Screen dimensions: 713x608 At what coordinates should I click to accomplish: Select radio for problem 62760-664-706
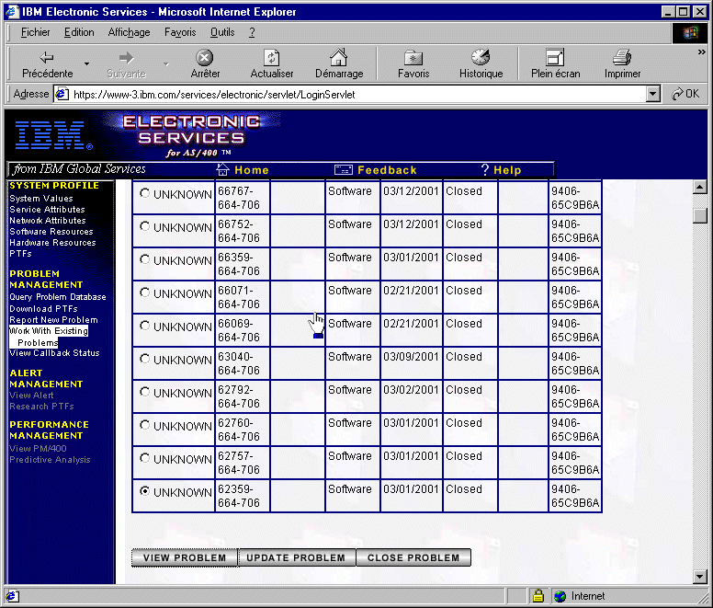[144, 425]
